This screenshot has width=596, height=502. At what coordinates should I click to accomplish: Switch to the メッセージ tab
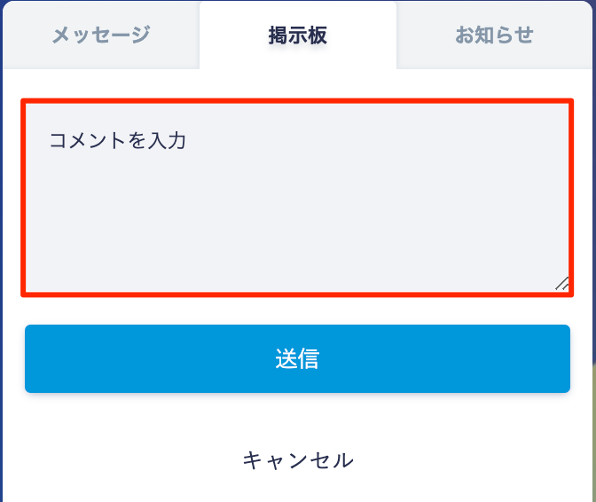coord(100,35)
